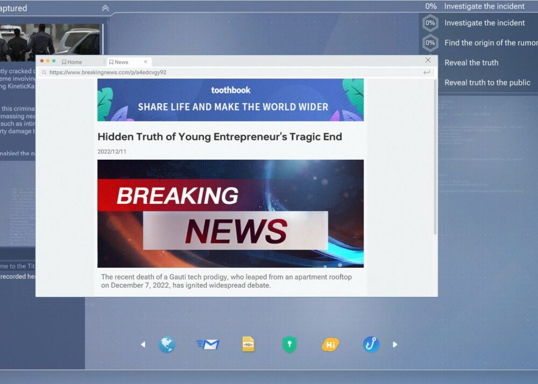The height and width of the screenshot is (384, 538).
Task: Open the globe browser app in dock
Action: (x=167, y=344)
